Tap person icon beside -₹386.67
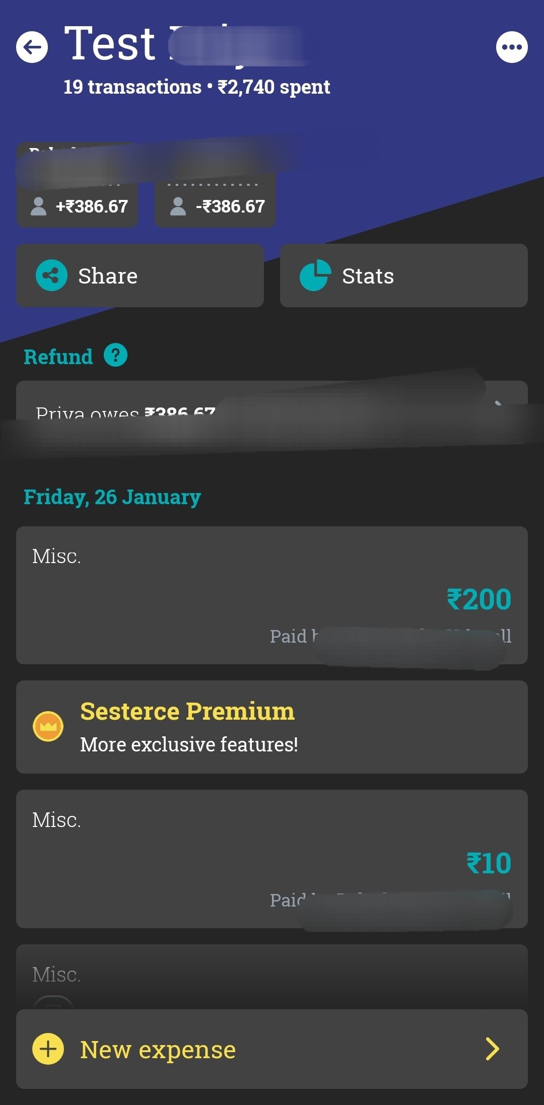This screenshot has height=1105, width=544. 178,206
